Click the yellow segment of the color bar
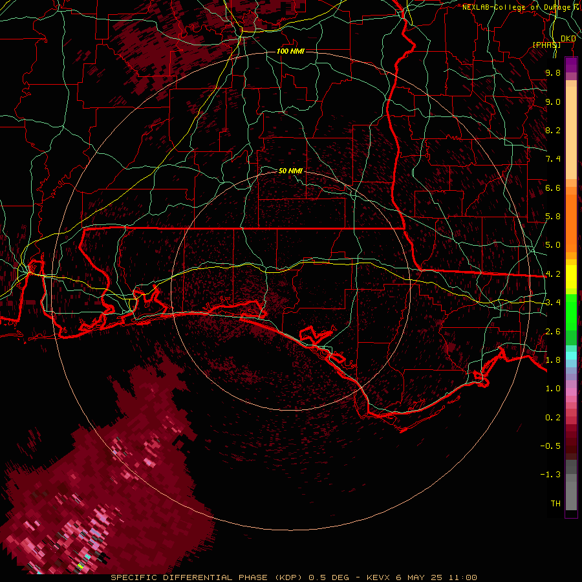Image resolution: width=582 pixels, height=582 pixels. coord(571,277)
